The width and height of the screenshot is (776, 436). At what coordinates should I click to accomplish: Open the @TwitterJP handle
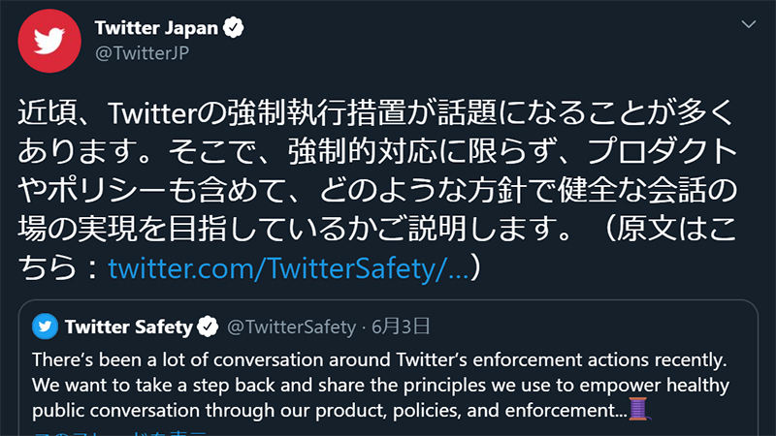[x=142, y=52]
